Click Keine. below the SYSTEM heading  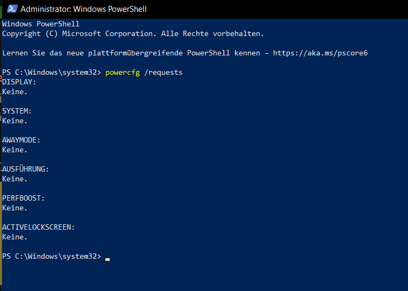tap(15, 121)
